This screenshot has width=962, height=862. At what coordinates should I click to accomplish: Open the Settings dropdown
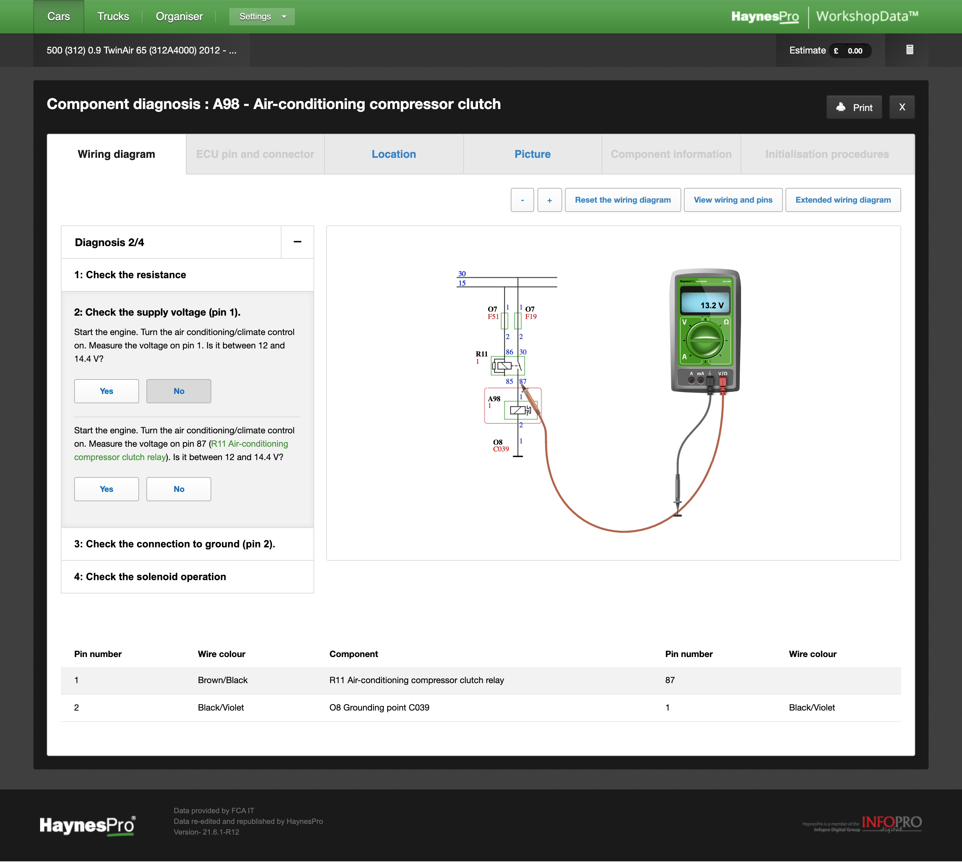[x=262, y=17]
